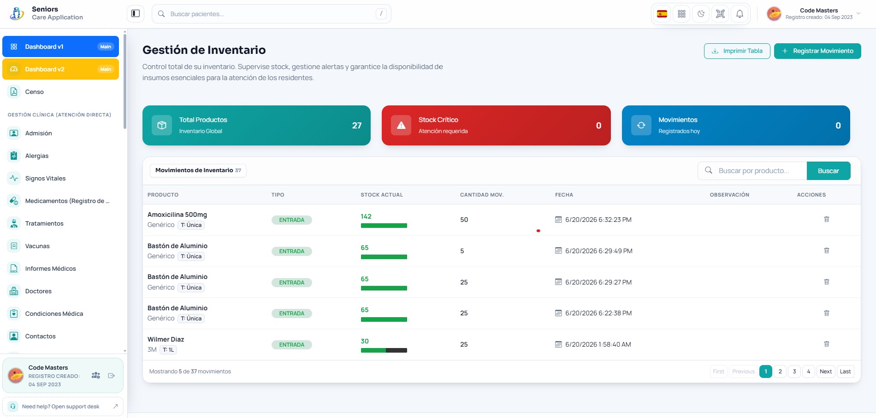Click the FECHA column header
This screenshot has width=876, height=418.
pos(564,195)
